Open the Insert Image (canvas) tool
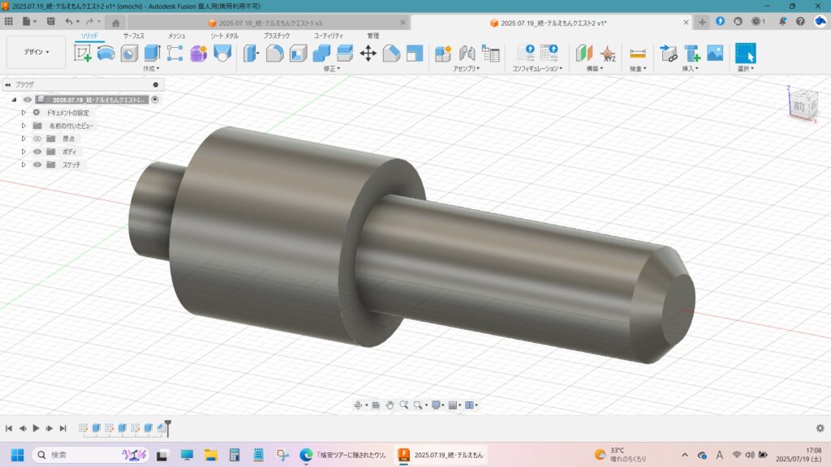The width and height of the screenshot is (831, 467). pos(715,54)
